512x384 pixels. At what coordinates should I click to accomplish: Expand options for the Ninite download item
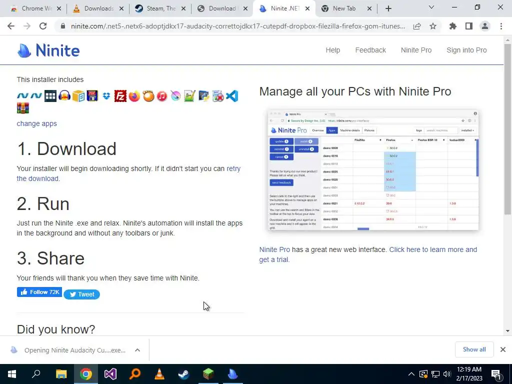tap(137, 350)
